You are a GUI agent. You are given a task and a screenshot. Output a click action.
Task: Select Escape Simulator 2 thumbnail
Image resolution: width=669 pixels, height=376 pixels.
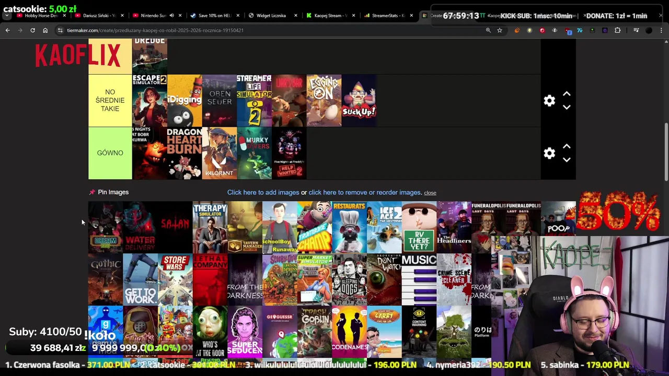(149, 100)
